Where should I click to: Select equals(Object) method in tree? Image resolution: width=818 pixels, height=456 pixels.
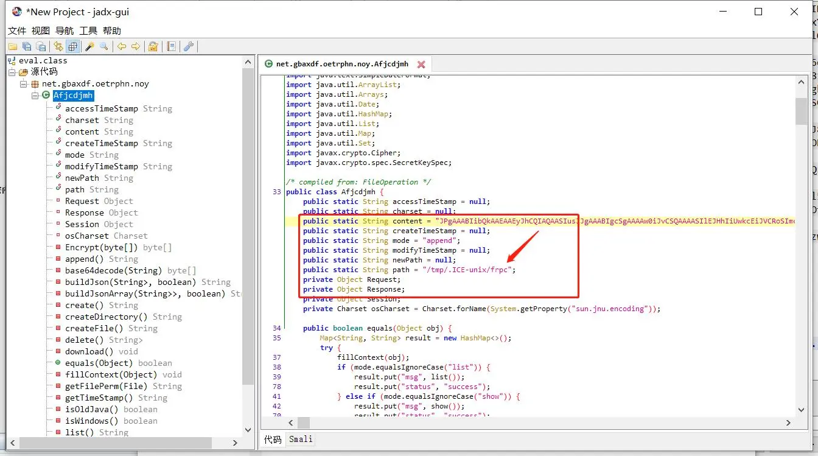tap(119, 363)
